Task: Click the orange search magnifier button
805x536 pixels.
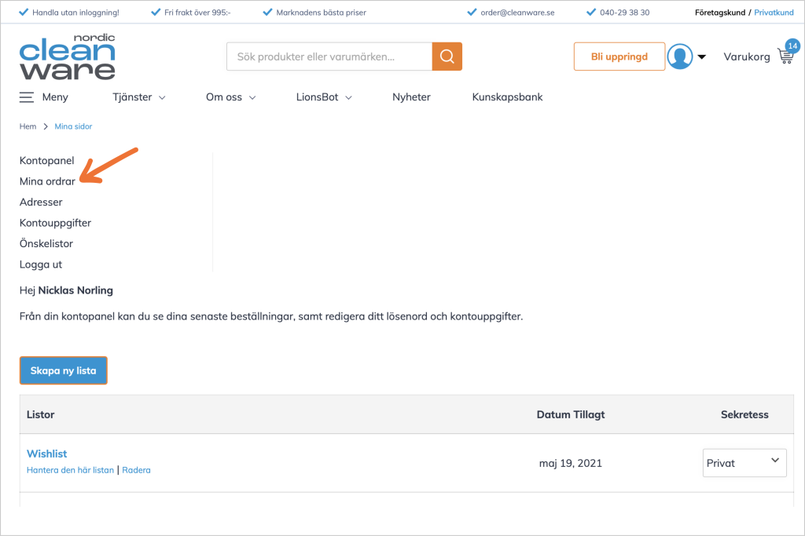Action: pyautogui.click(x=447, y=57)
